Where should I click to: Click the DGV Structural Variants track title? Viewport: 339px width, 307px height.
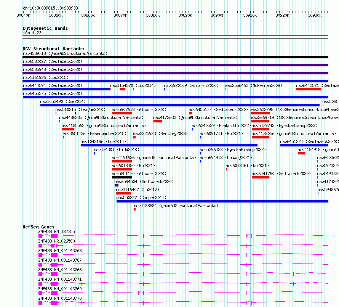coord(53,49)
